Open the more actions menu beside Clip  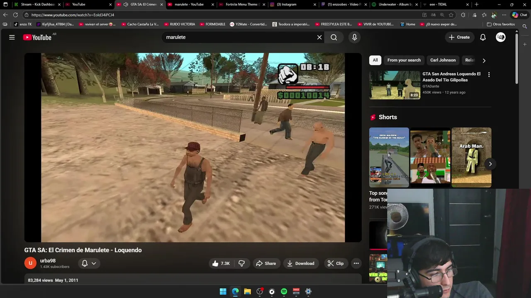point(356,263)
